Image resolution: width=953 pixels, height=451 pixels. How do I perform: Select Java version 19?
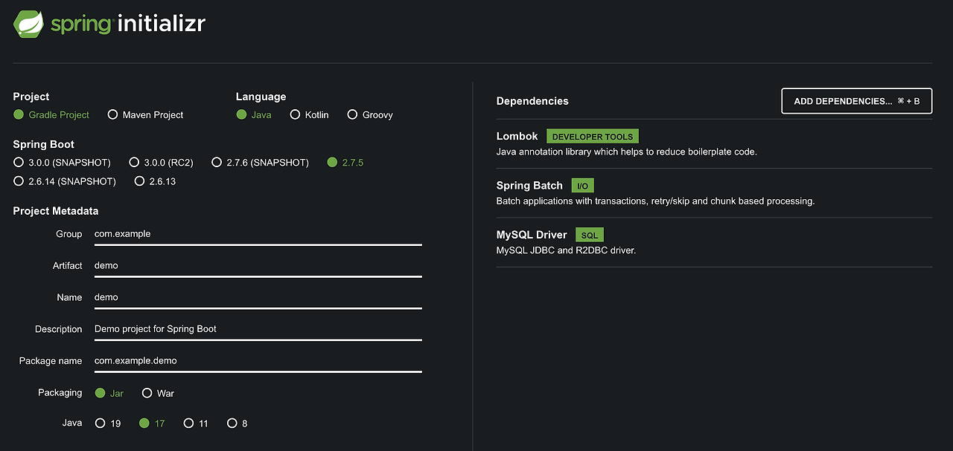[108, 424]
